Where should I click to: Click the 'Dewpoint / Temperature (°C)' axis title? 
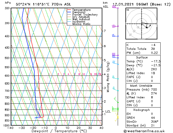(x=59, y=131)
